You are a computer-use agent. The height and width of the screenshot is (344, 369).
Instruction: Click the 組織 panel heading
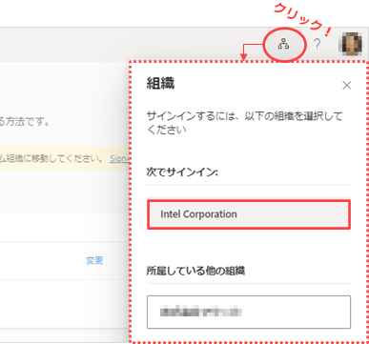tap(160, 84)
